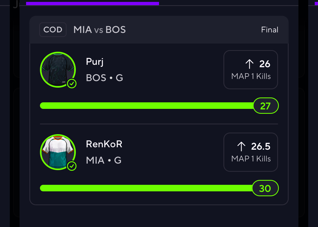Image resolution: width=318 pixels, height=227 pixels.
Task: Open the MIA vs BOS matchup title
Action: click(x=99, y=30)
